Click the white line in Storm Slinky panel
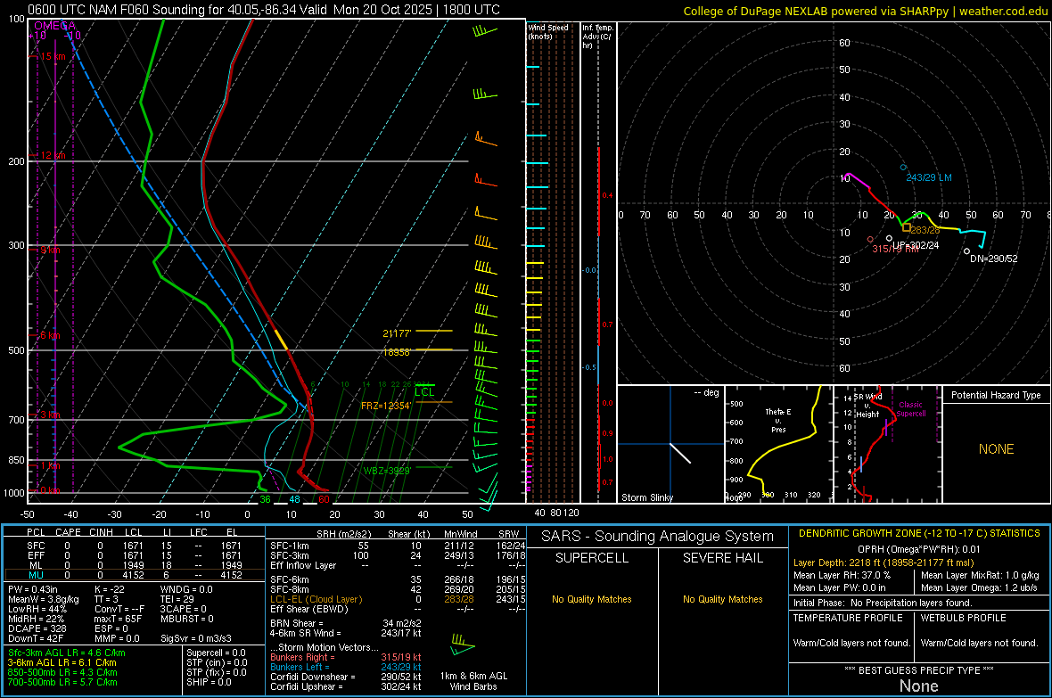 tap(680, 453)
